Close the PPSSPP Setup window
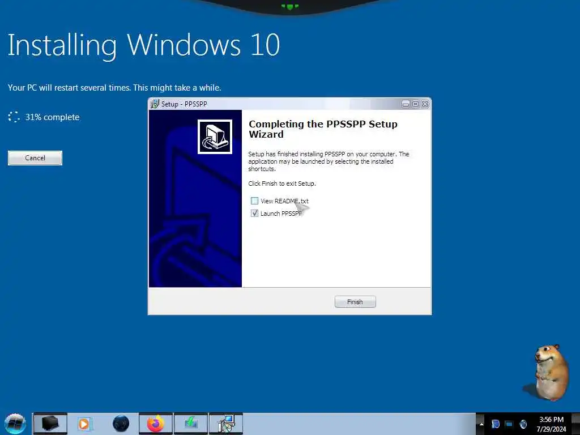The image size is (580, 435). 425,104
